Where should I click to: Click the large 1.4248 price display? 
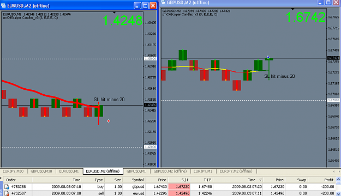[x=122, y=21]
